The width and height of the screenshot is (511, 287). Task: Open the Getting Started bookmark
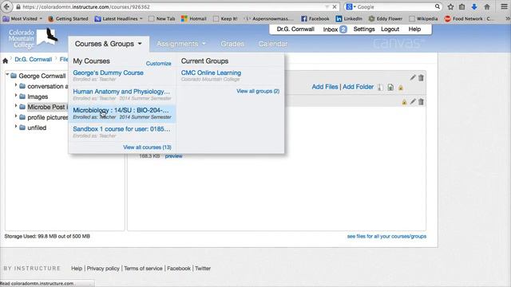[x=68, y=18]
